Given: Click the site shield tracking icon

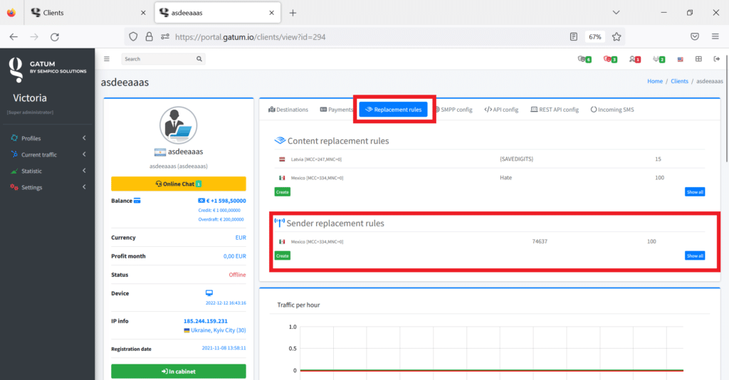Looking at the screenshot, I should pos(133,37).
